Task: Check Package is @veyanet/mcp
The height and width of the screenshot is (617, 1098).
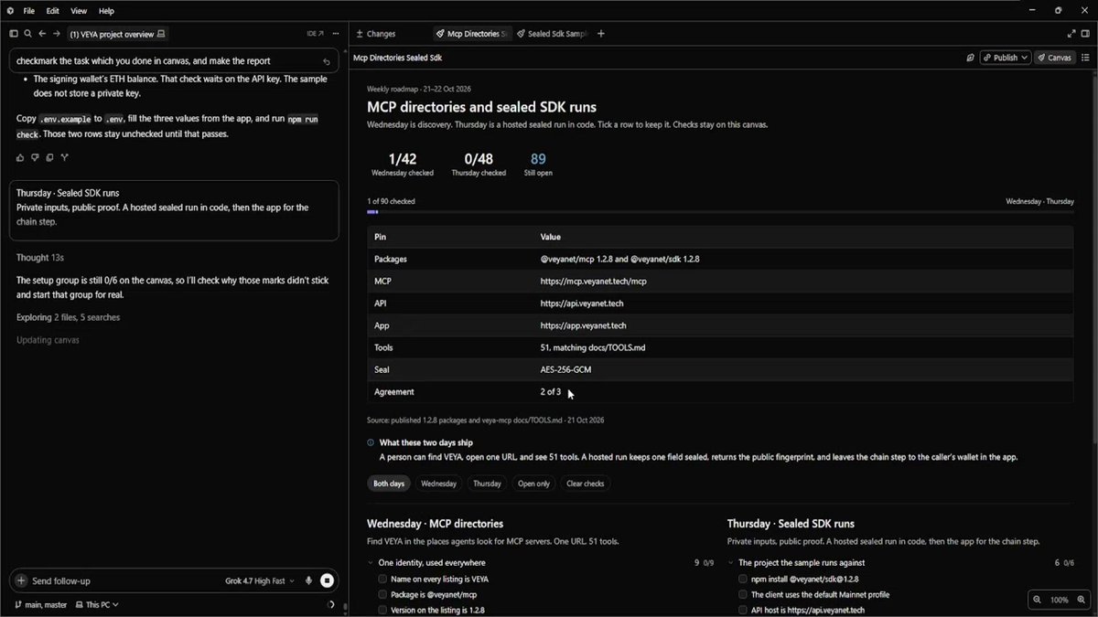Action: [382, 594]
